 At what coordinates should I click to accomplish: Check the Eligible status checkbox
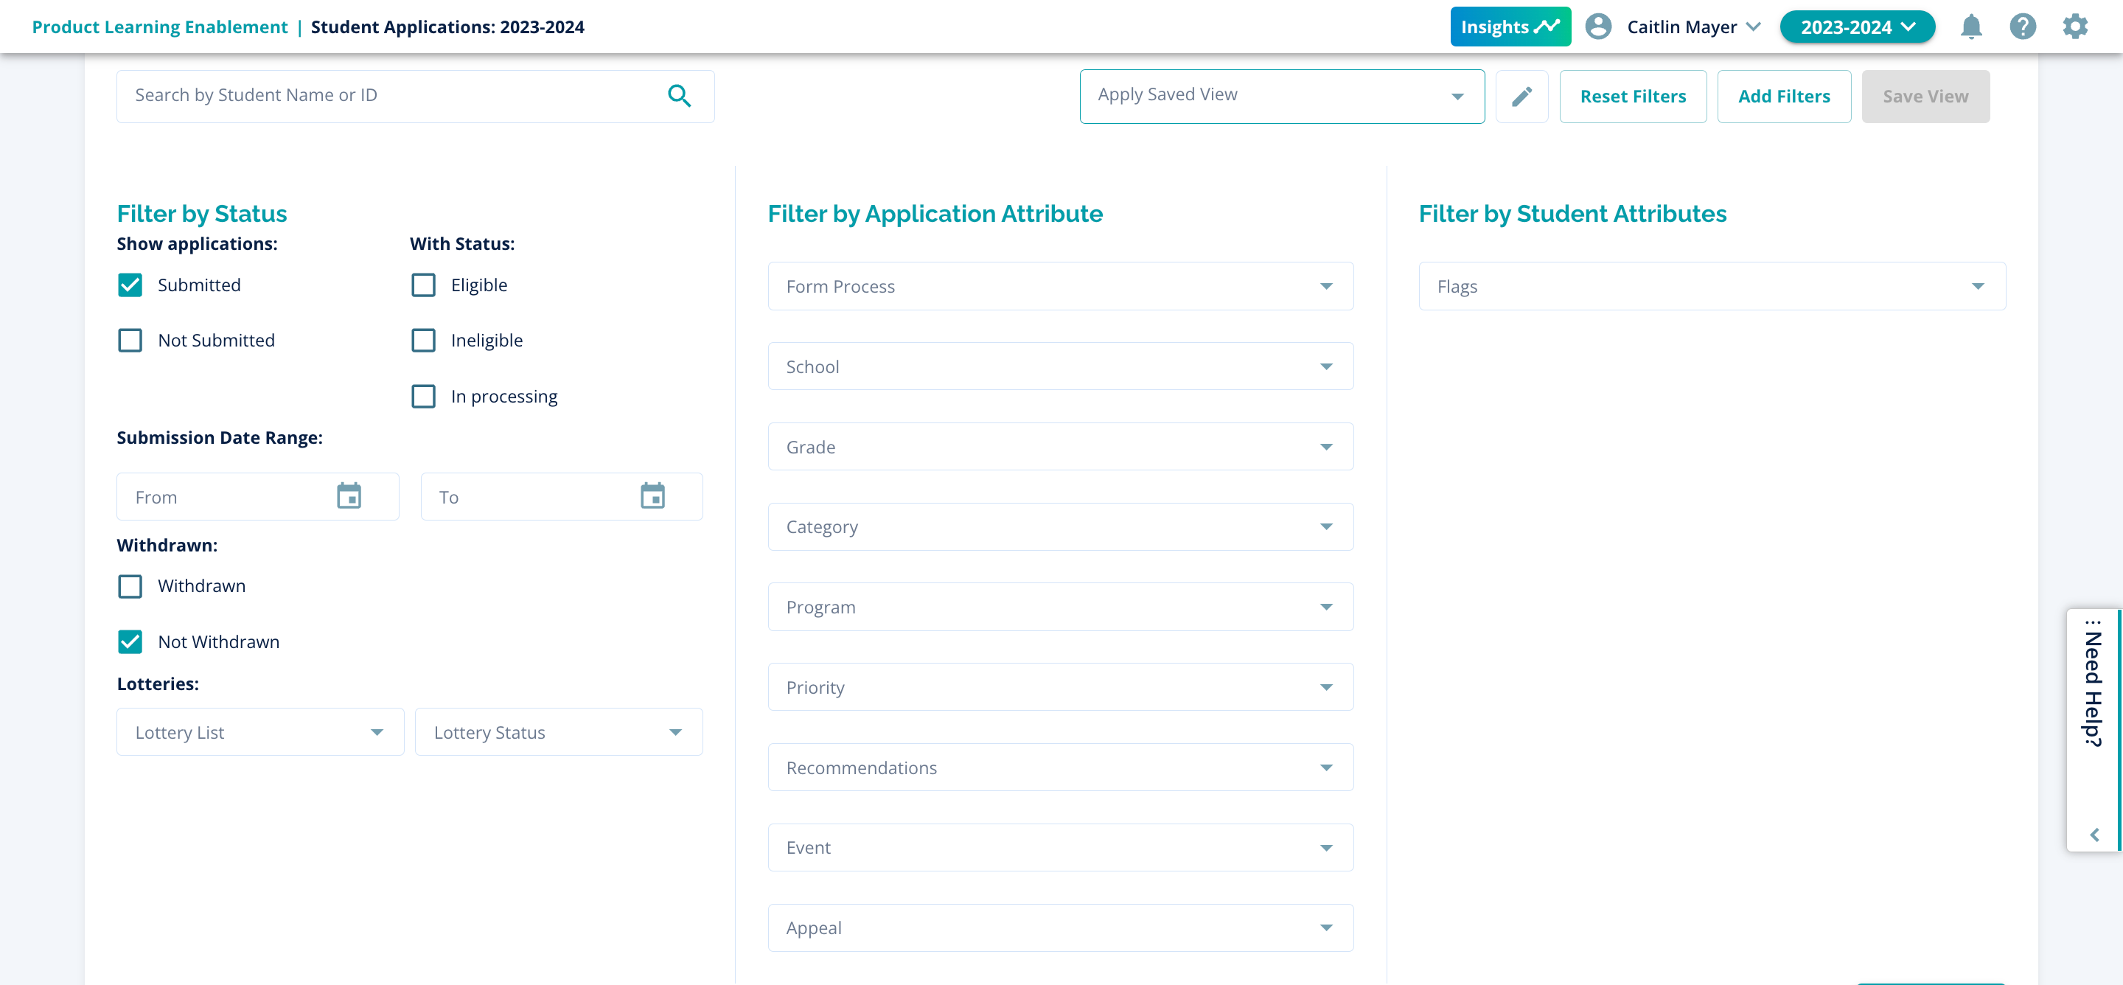click(x=424, y=285)
